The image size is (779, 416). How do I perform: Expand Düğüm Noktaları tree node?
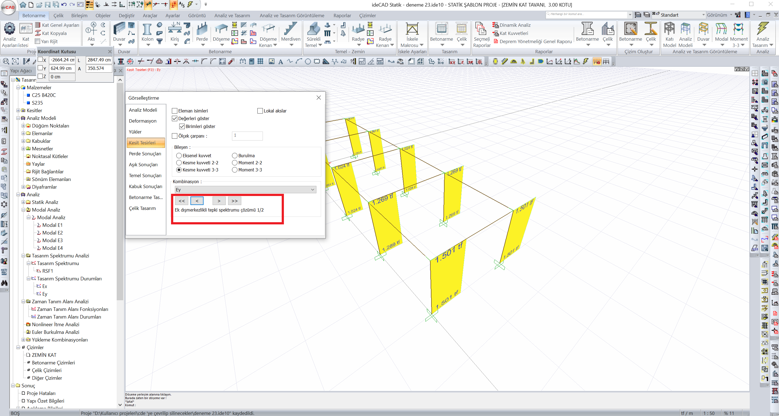tap(23, 126)
